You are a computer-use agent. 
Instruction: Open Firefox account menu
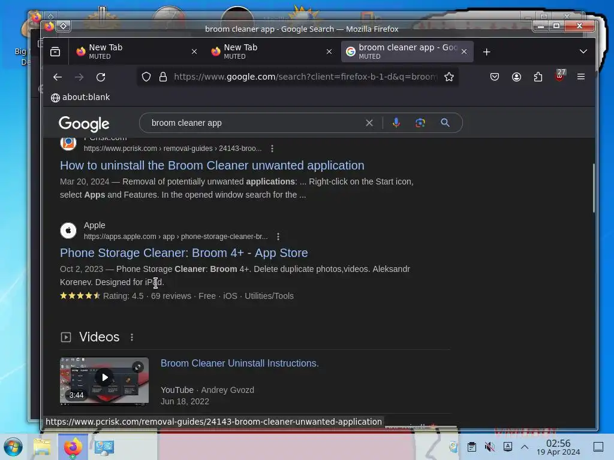click(x=516, y=77)
